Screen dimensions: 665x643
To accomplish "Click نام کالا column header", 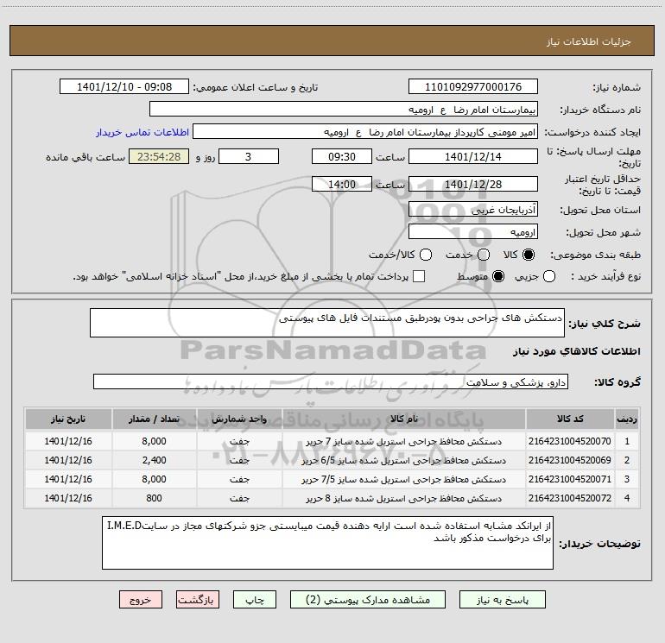I will [x=404, y=419].
